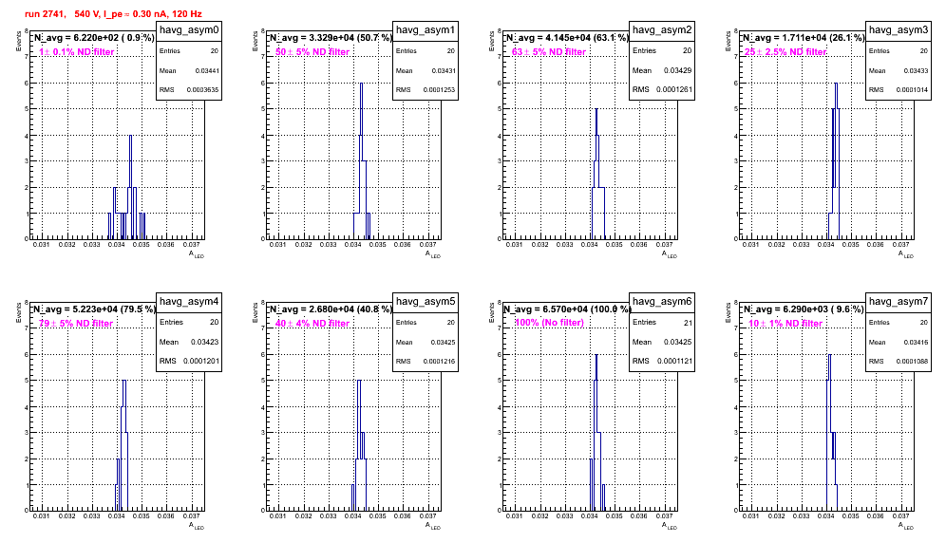946x543 pixels.
Task: Click N_avg = 4.145e+04 plot title
Action: coord(567,37)
